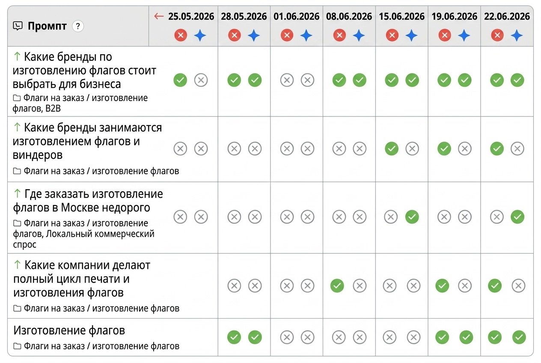Click the green up arrow before 'Какие бренды занимаются'

pos(17,128)
